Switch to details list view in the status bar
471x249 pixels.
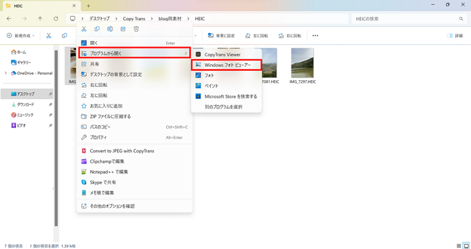click(459, 246)
